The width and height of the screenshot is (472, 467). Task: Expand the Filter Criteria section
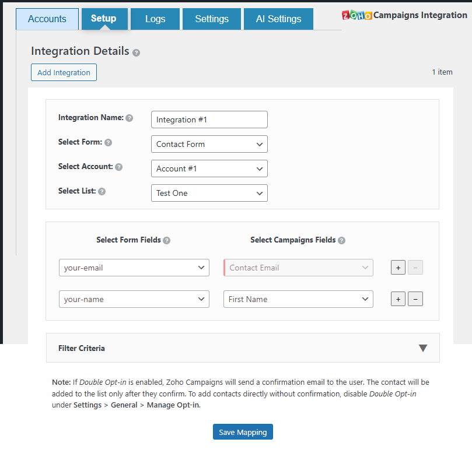point(423,348)
